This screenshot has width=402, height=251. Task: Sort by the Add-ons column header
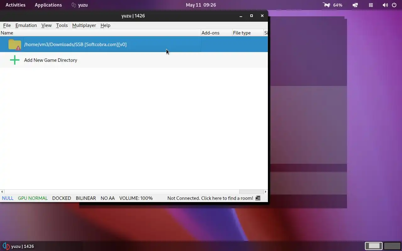216,33
